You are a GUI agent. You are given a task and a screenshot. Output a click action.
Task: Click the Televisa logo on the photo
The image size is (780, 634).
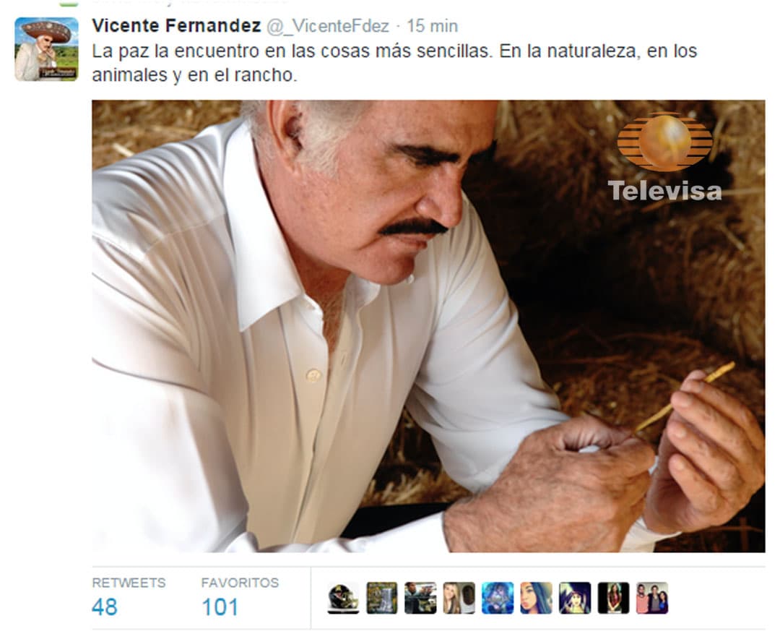point(664,158)
